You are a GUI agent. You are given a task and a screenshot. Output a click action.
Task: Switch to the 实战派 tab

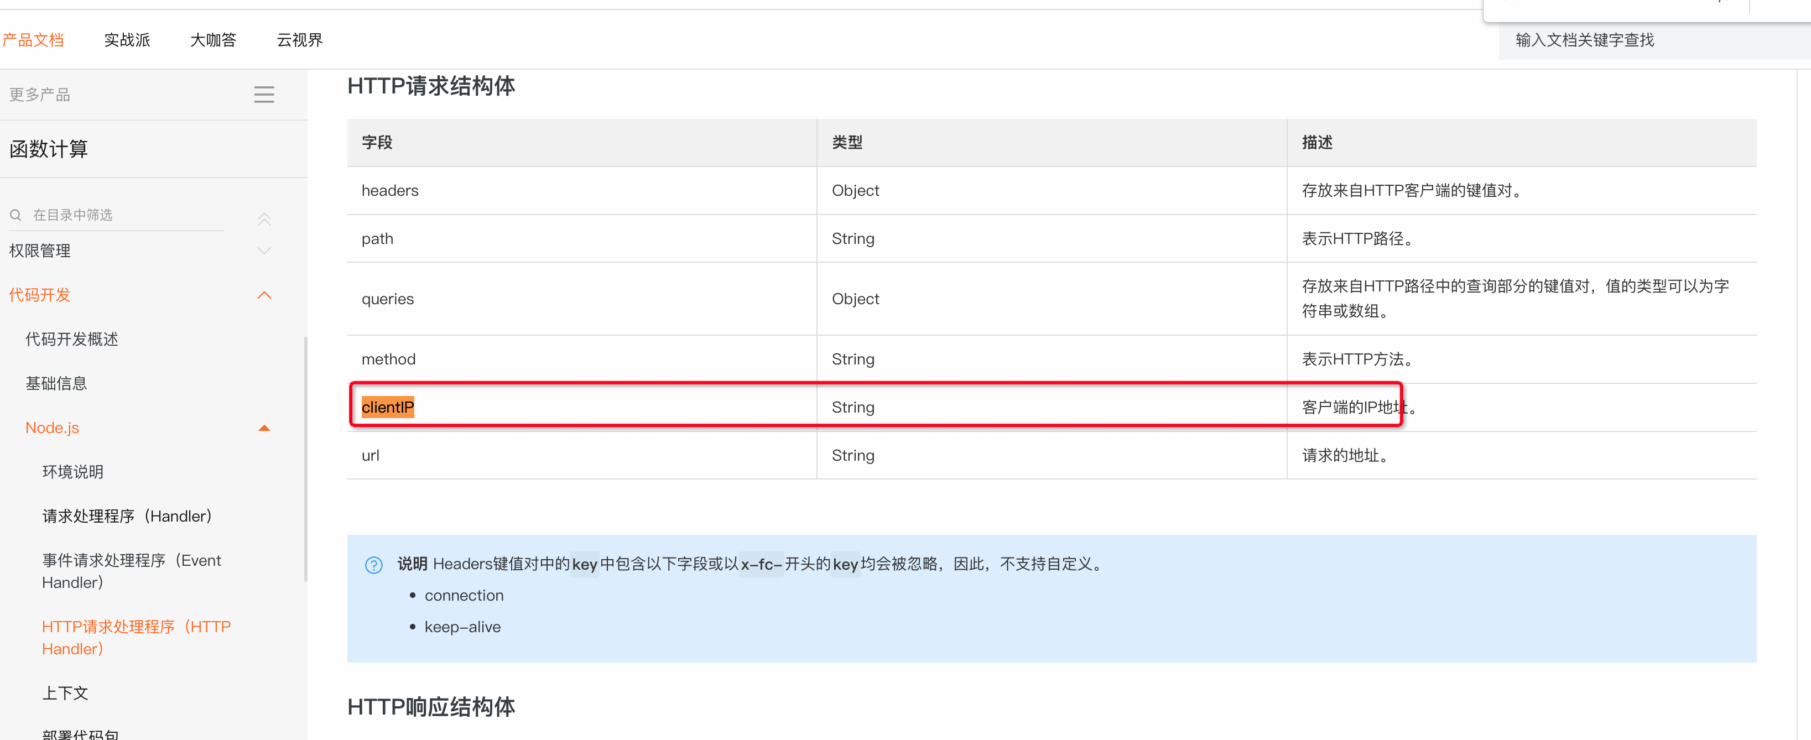[127, 40]
